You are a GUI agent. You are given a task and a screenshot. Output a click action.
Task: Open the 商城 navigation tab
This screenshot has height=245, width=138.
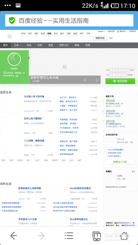(x=77, y=45)
